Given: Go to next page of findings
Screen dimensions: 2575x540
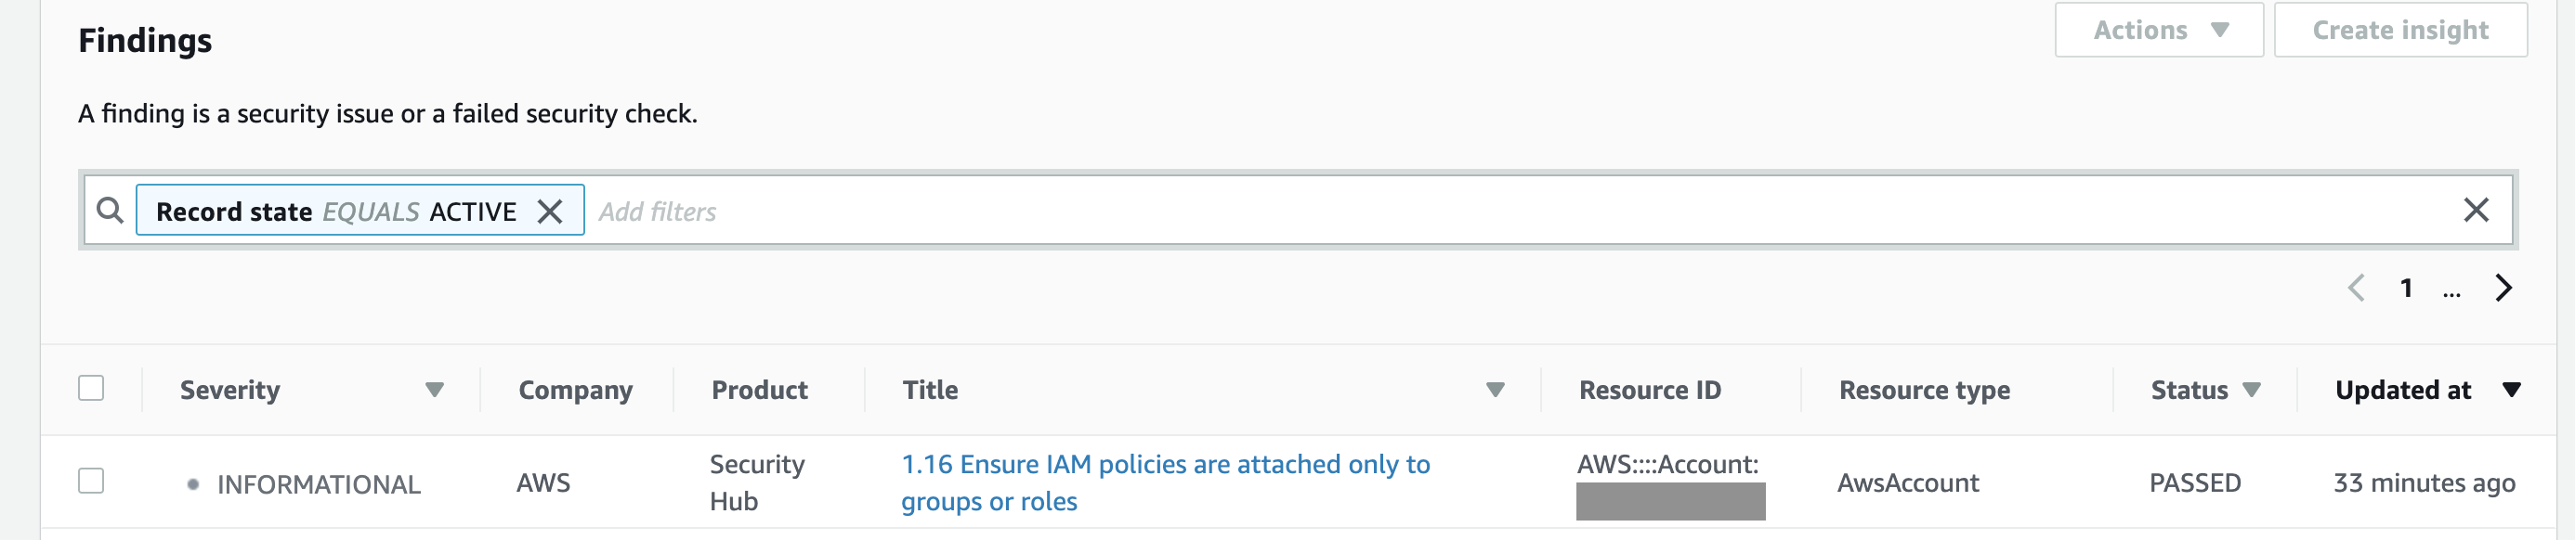Looking at the screenshot, I should click(x=2503, y=289).
